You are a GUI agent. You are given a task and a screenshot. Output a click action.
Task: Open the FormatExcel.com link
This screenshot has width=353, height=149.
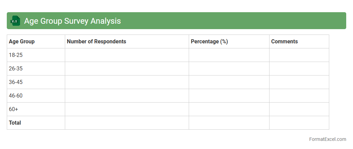[328, 139]
